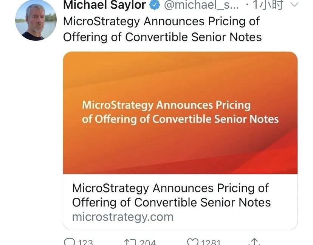Select the tweet body text beside the avatar
The image size is (313, 245).
tap(162, 29)
